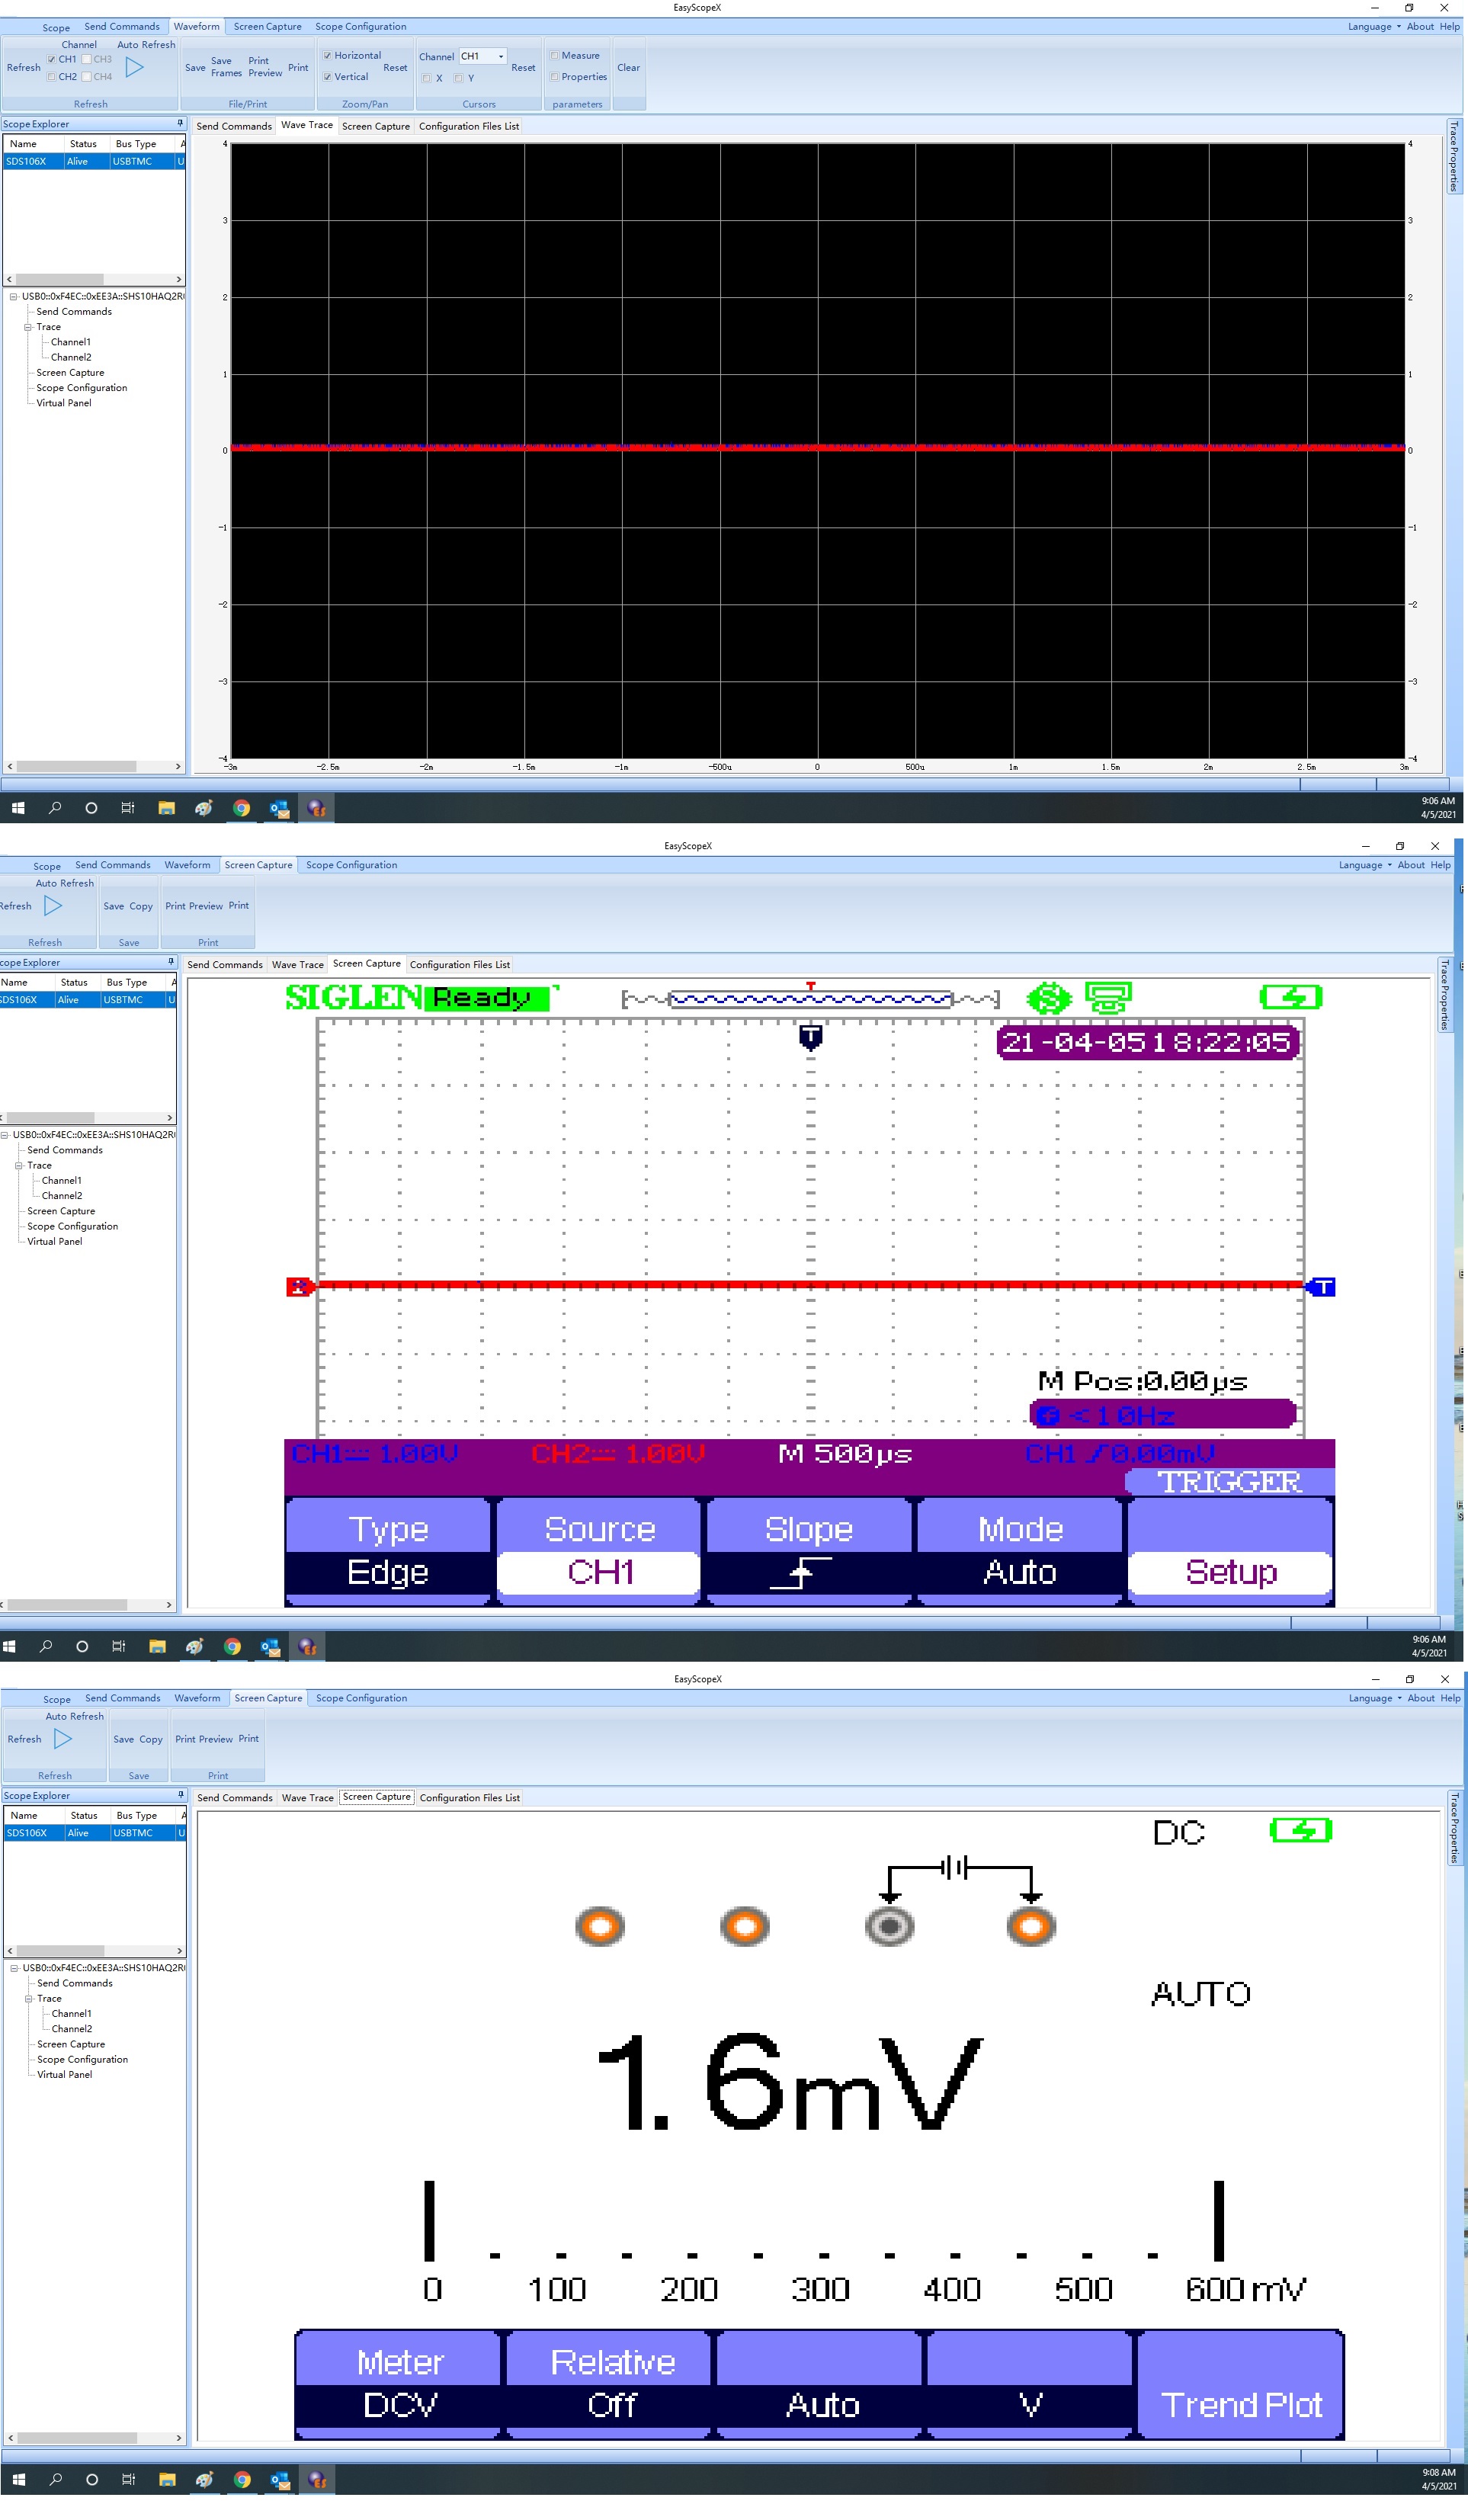Open Configuration Files List tab in top window
The width and height of the screenshot is (1468, 2520).
[x=468, y=127]
